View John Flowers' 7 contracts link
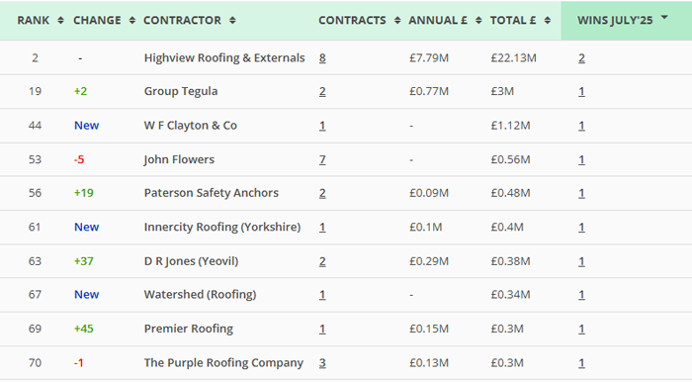The width and height of the screenshot is (692, 382). point(322,159)
